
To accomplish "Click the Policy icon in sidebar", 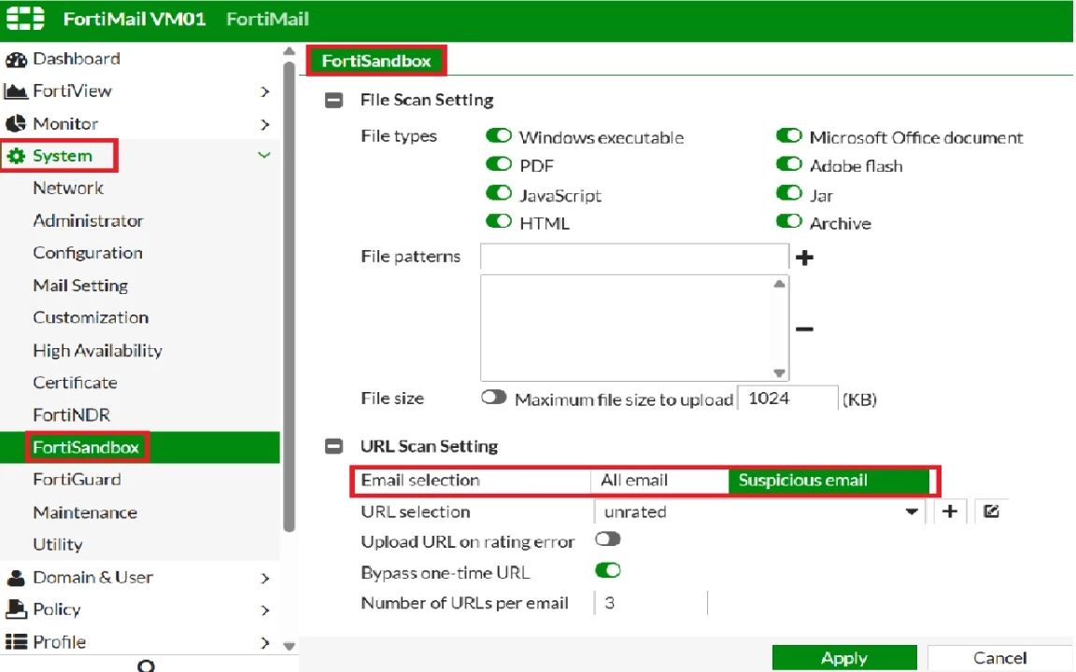I will [x=16, y=609].
